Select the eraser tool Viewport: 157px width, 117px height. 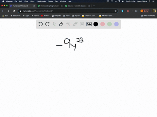75,24
